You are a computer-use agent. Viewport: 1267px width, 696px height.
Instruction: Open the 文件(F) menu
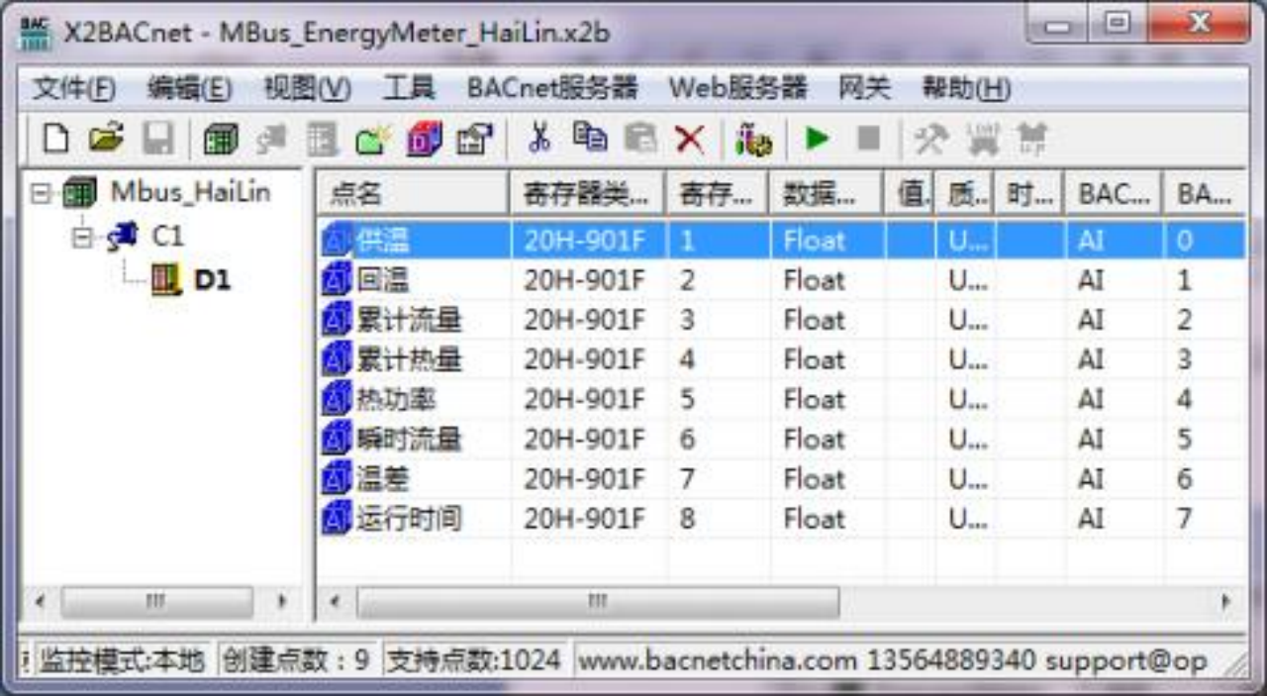[74, 89]
